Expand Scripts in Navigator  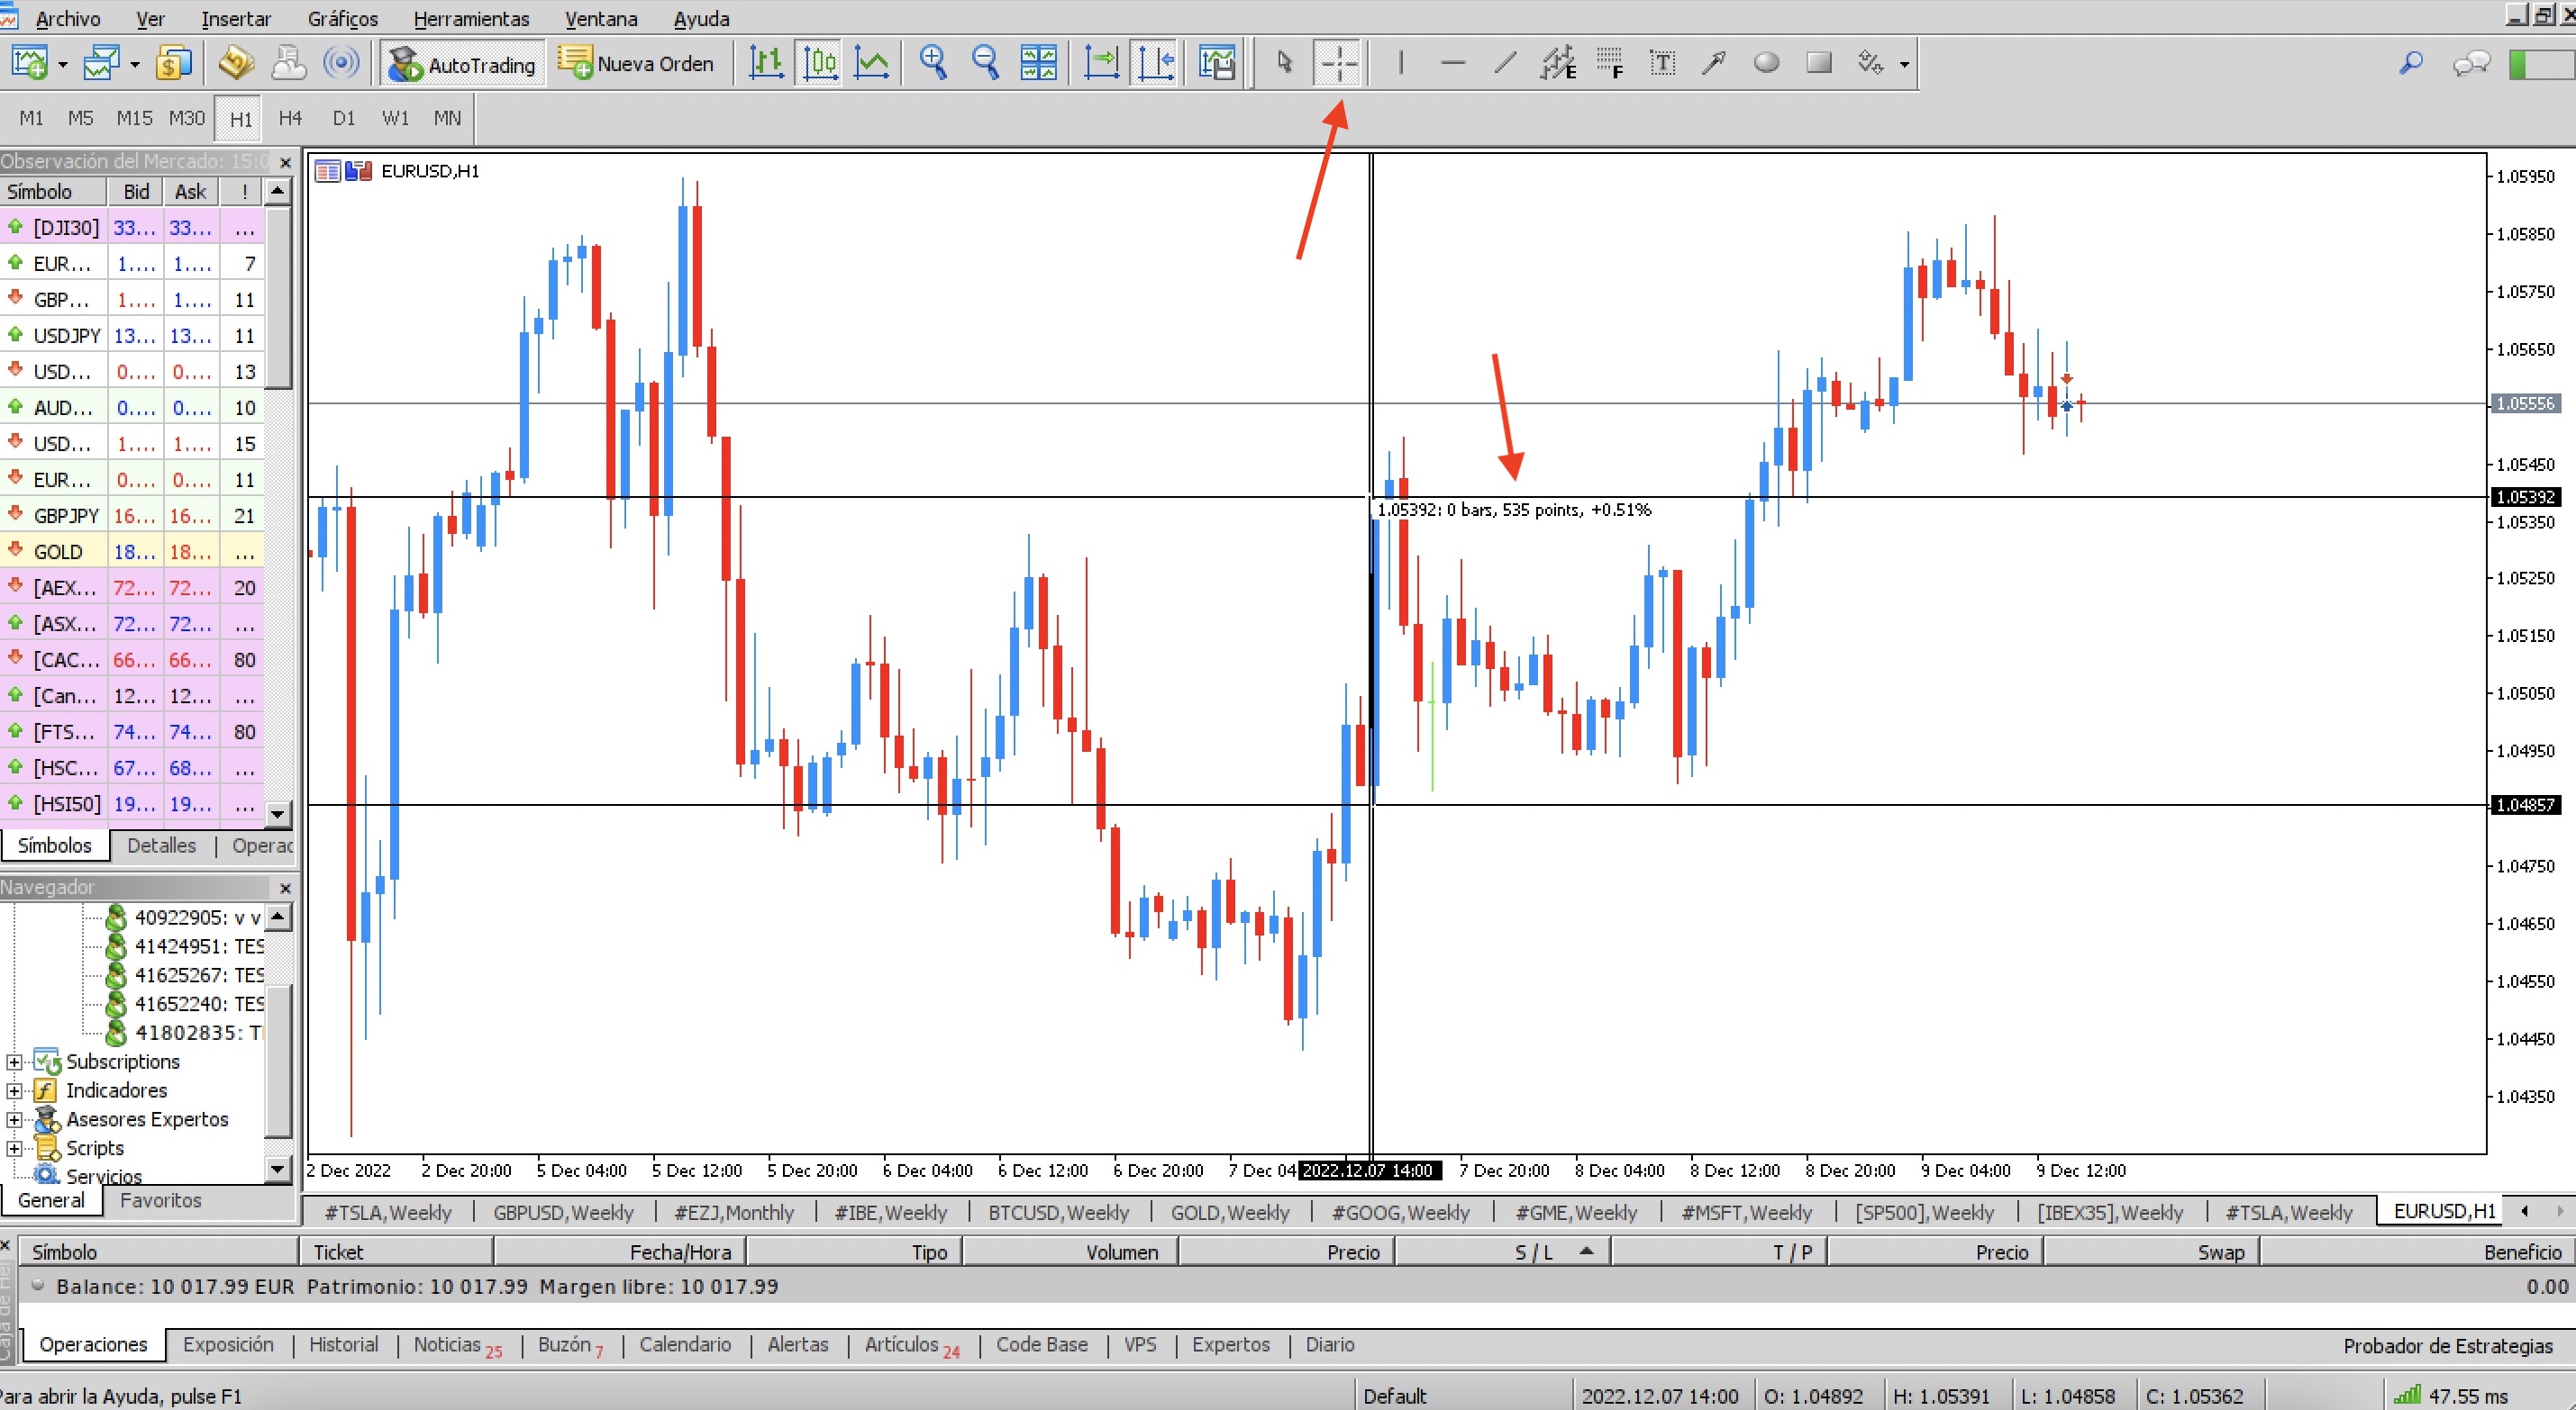pos(14,1149)
